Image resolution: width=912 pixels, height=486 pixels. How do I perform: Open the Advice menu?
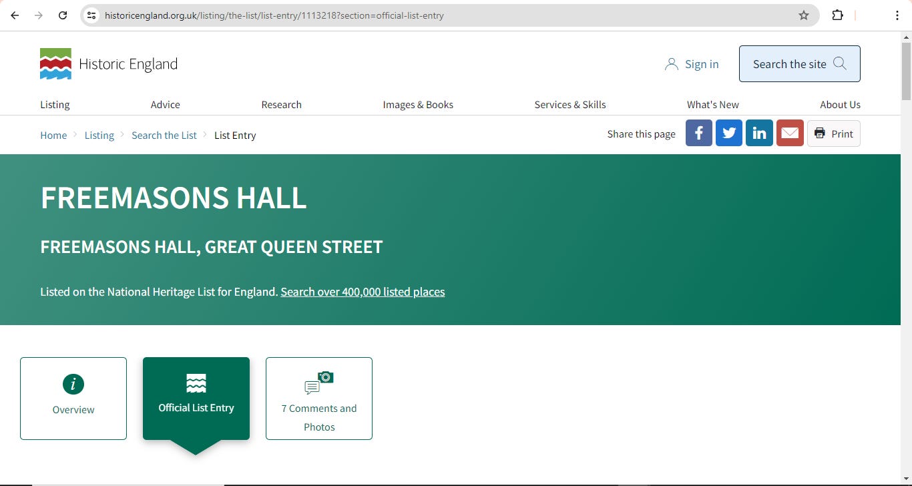click(x=166, y=105)
